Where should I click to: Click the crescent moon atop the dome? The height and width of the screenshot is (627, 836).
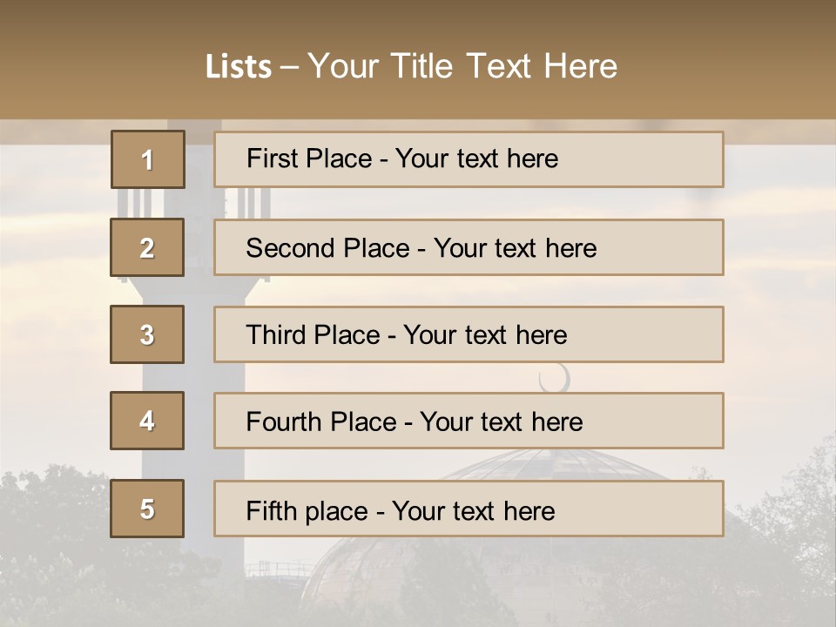tap(555, 378)
